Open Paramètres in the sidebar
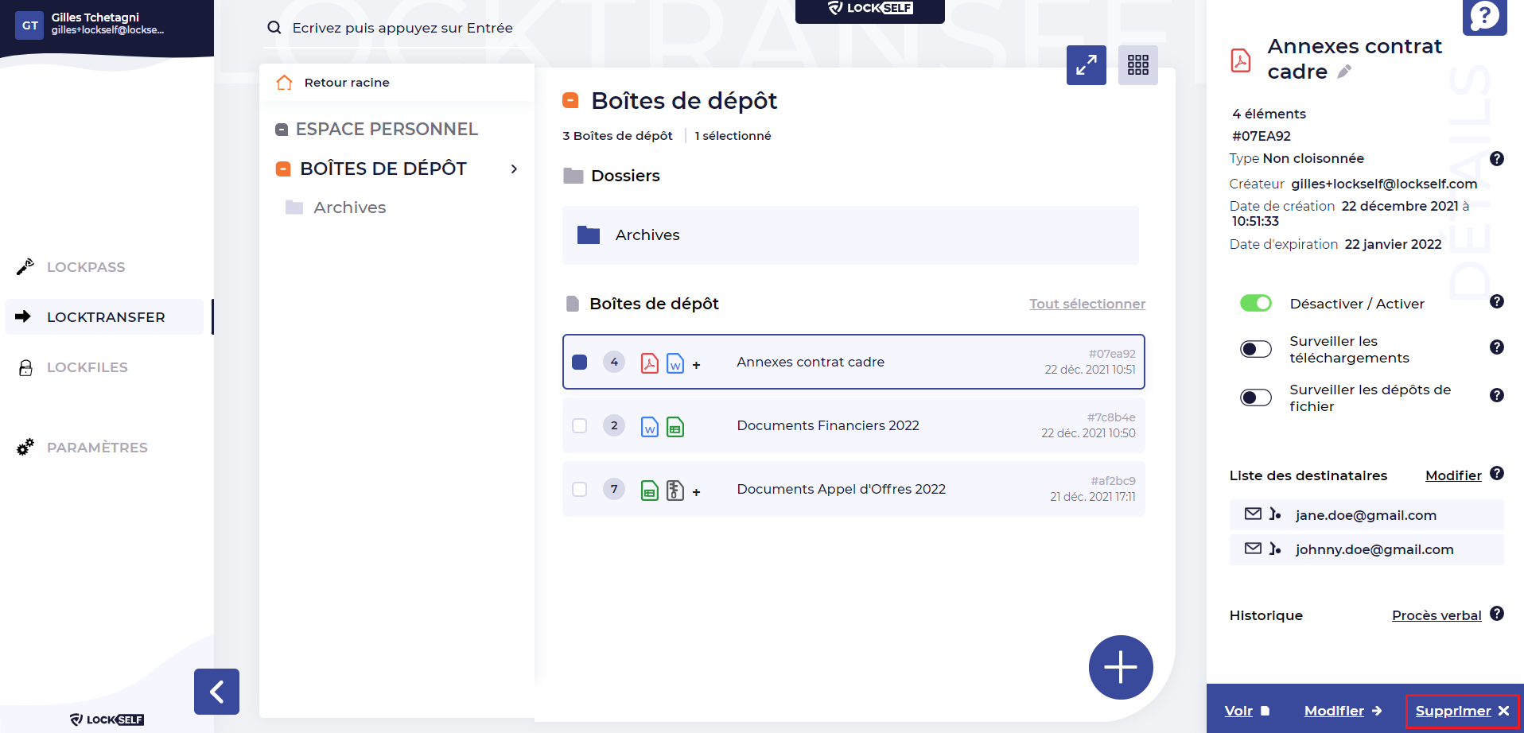This screenshot has height=733, width=1524. [x=97, y=448]
